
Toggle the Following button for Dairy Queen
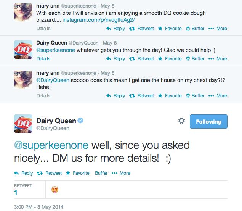point(208,122)
